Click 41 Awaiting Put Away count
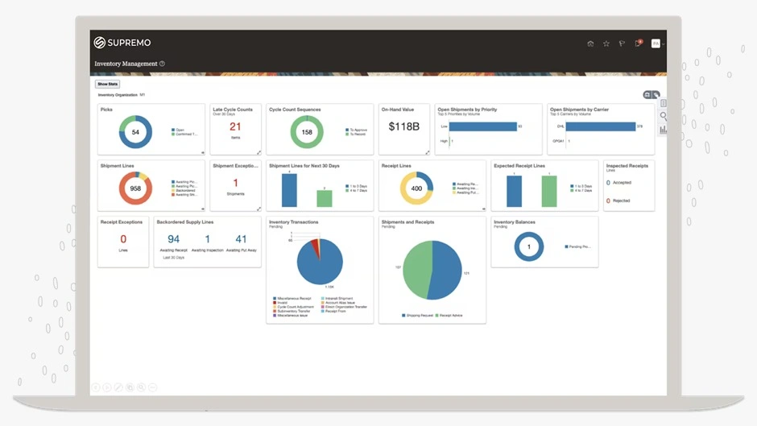Viewport: 757px width, 426px height. pyautogui.click(x=241, y=239)
